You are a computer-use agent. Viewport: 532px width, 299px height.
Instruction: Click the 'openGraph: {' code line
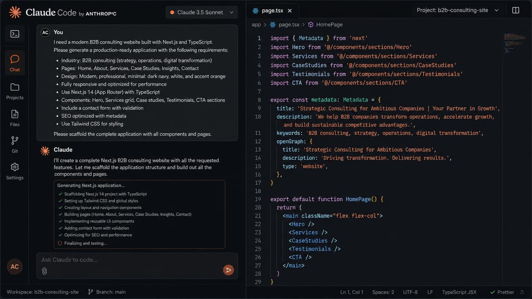pos(294,141)
